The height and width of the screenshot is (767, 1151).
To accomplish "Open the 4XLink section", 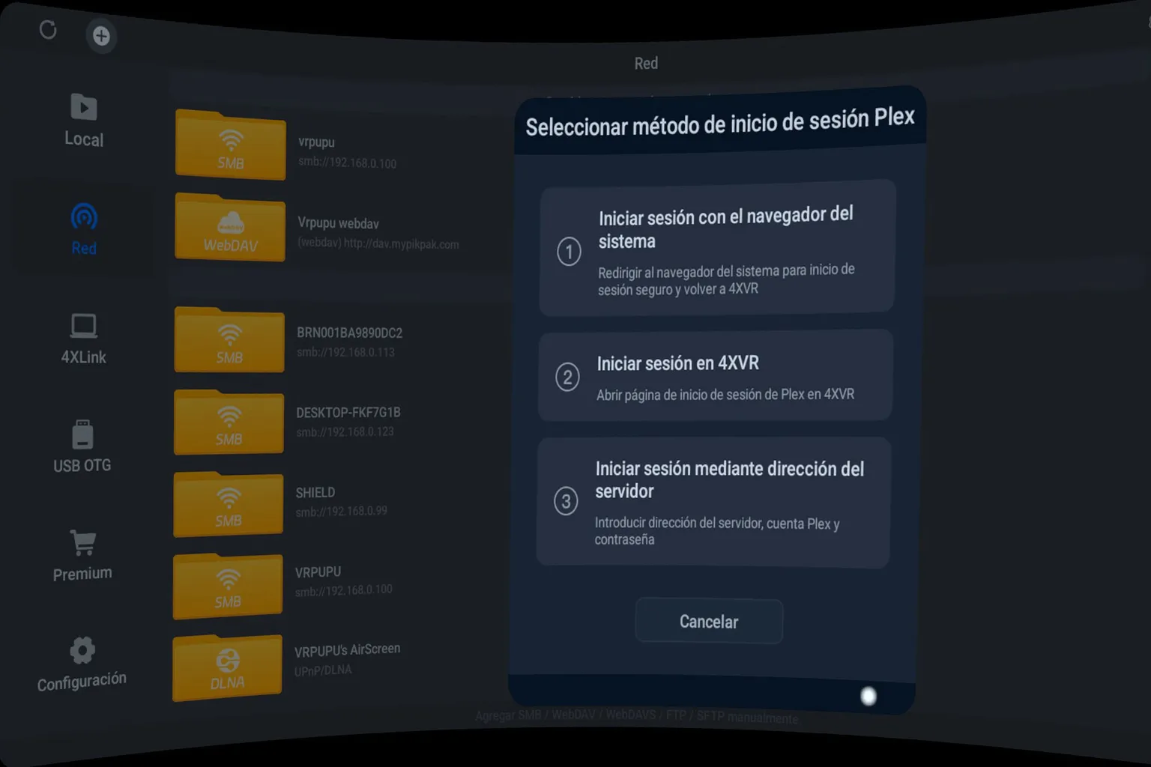I will click(83, 339).
